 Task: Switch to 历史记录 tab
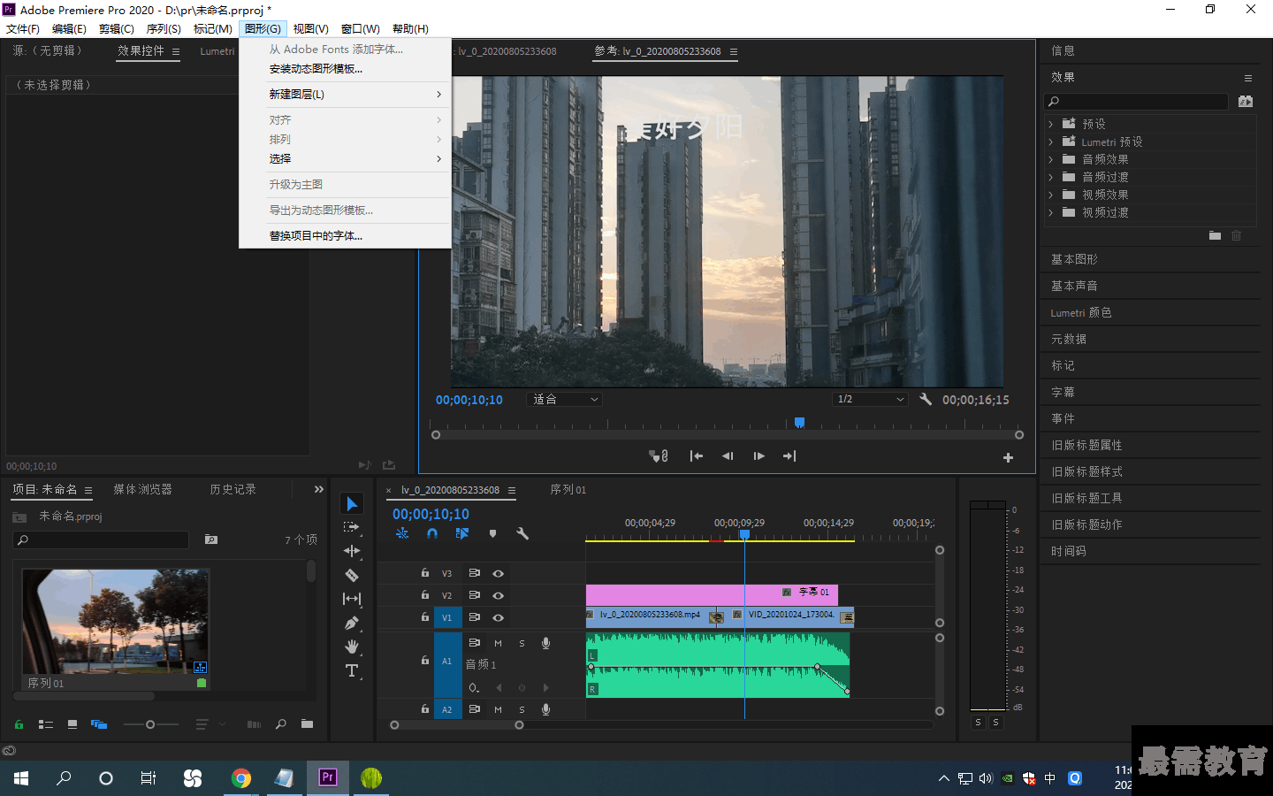tap(232, 490)
